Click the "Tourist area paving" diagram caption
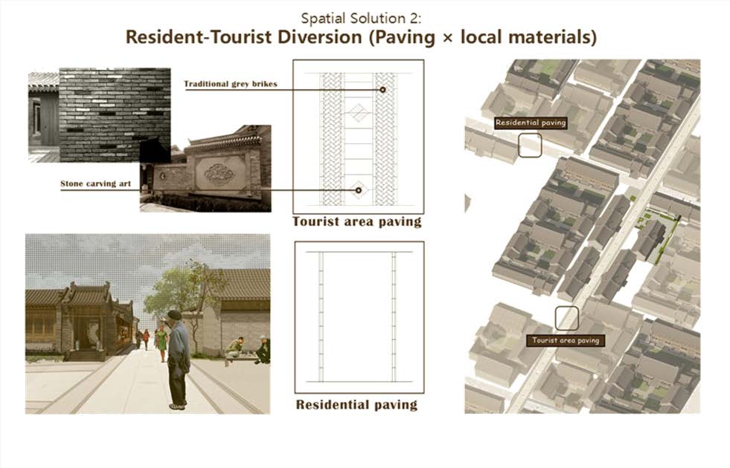This screenshot has height=468, width=730. [356, 221]
